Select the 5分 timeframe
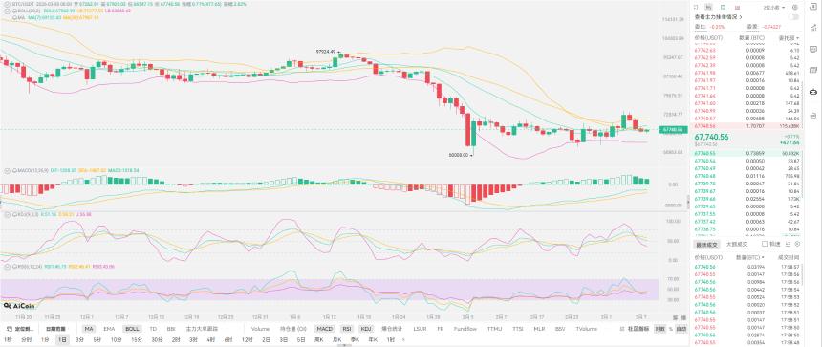This screenshot has width=822, height=347. tap(97, 339)
